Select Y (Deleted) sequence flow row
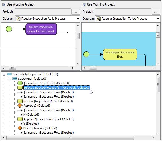162x141 pixels. pyautogui.click(x=31, y=124)
